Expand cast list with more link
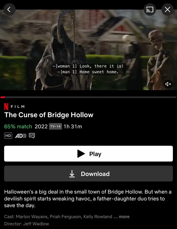Viewport: 177px width, 229px height. point(124,217)
